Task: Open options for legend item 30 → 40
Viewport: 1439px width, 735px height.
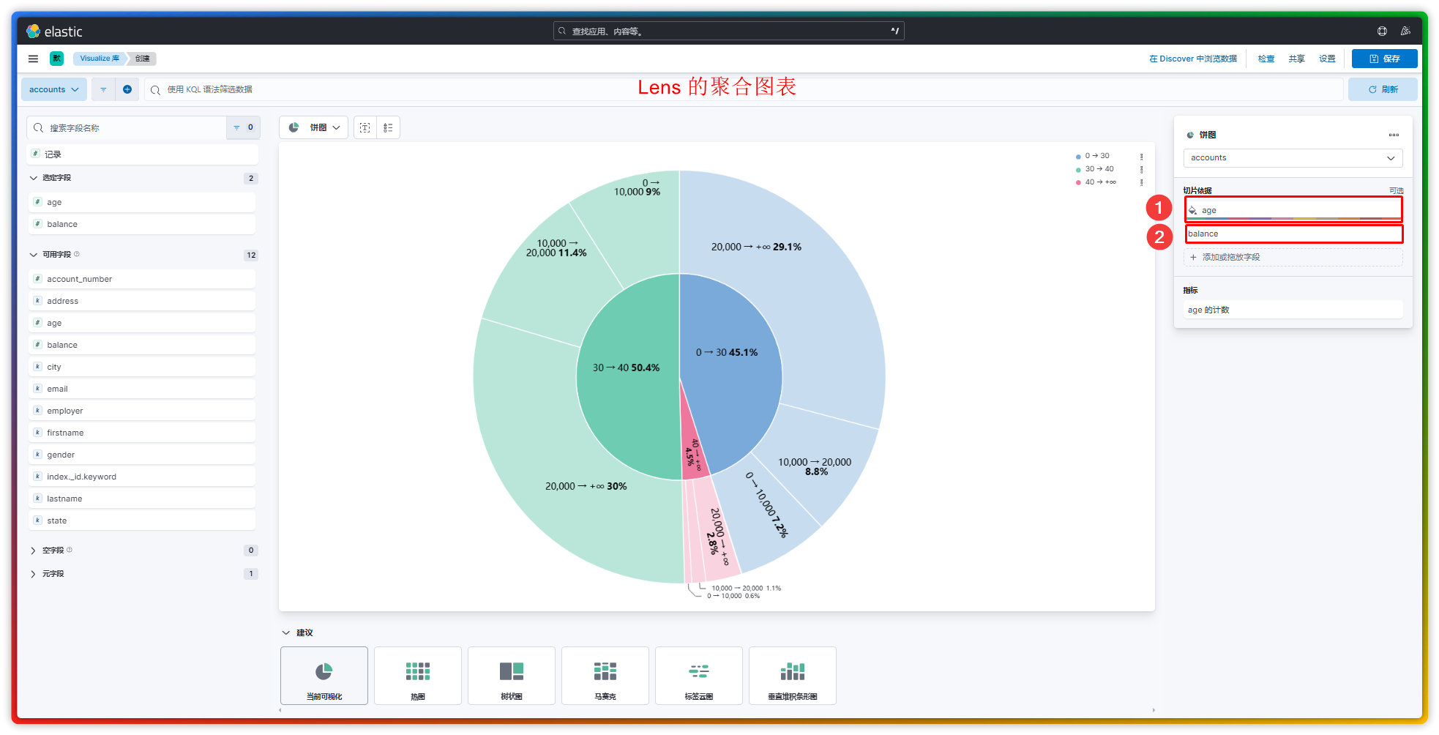Action: 1141,170
